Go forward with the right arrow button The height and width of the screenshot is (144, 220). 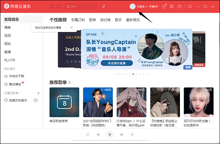(59, 7)
